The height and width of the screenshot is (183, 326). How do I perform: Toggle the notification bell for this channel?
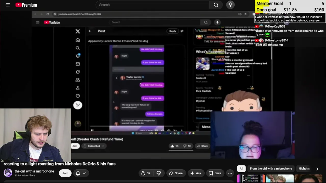pyautogui.click(x=78, y=173)
